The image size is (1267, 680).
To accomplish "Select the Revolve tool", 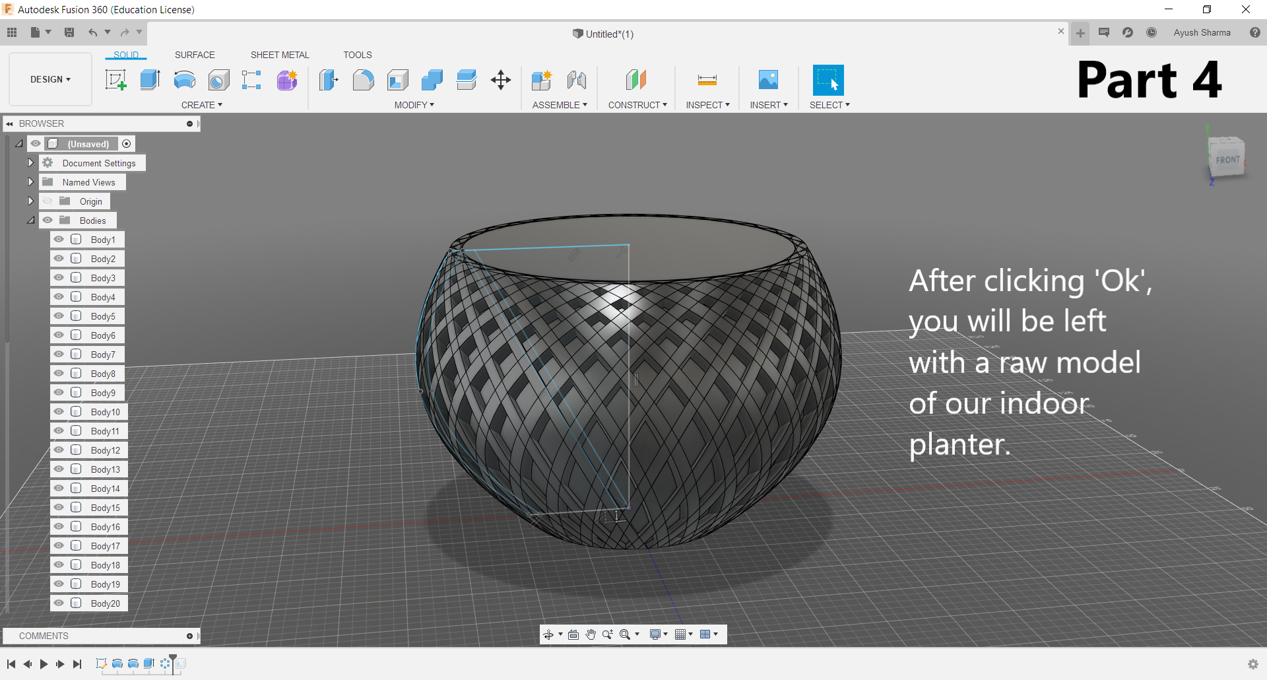I will [x=185, y=80].
